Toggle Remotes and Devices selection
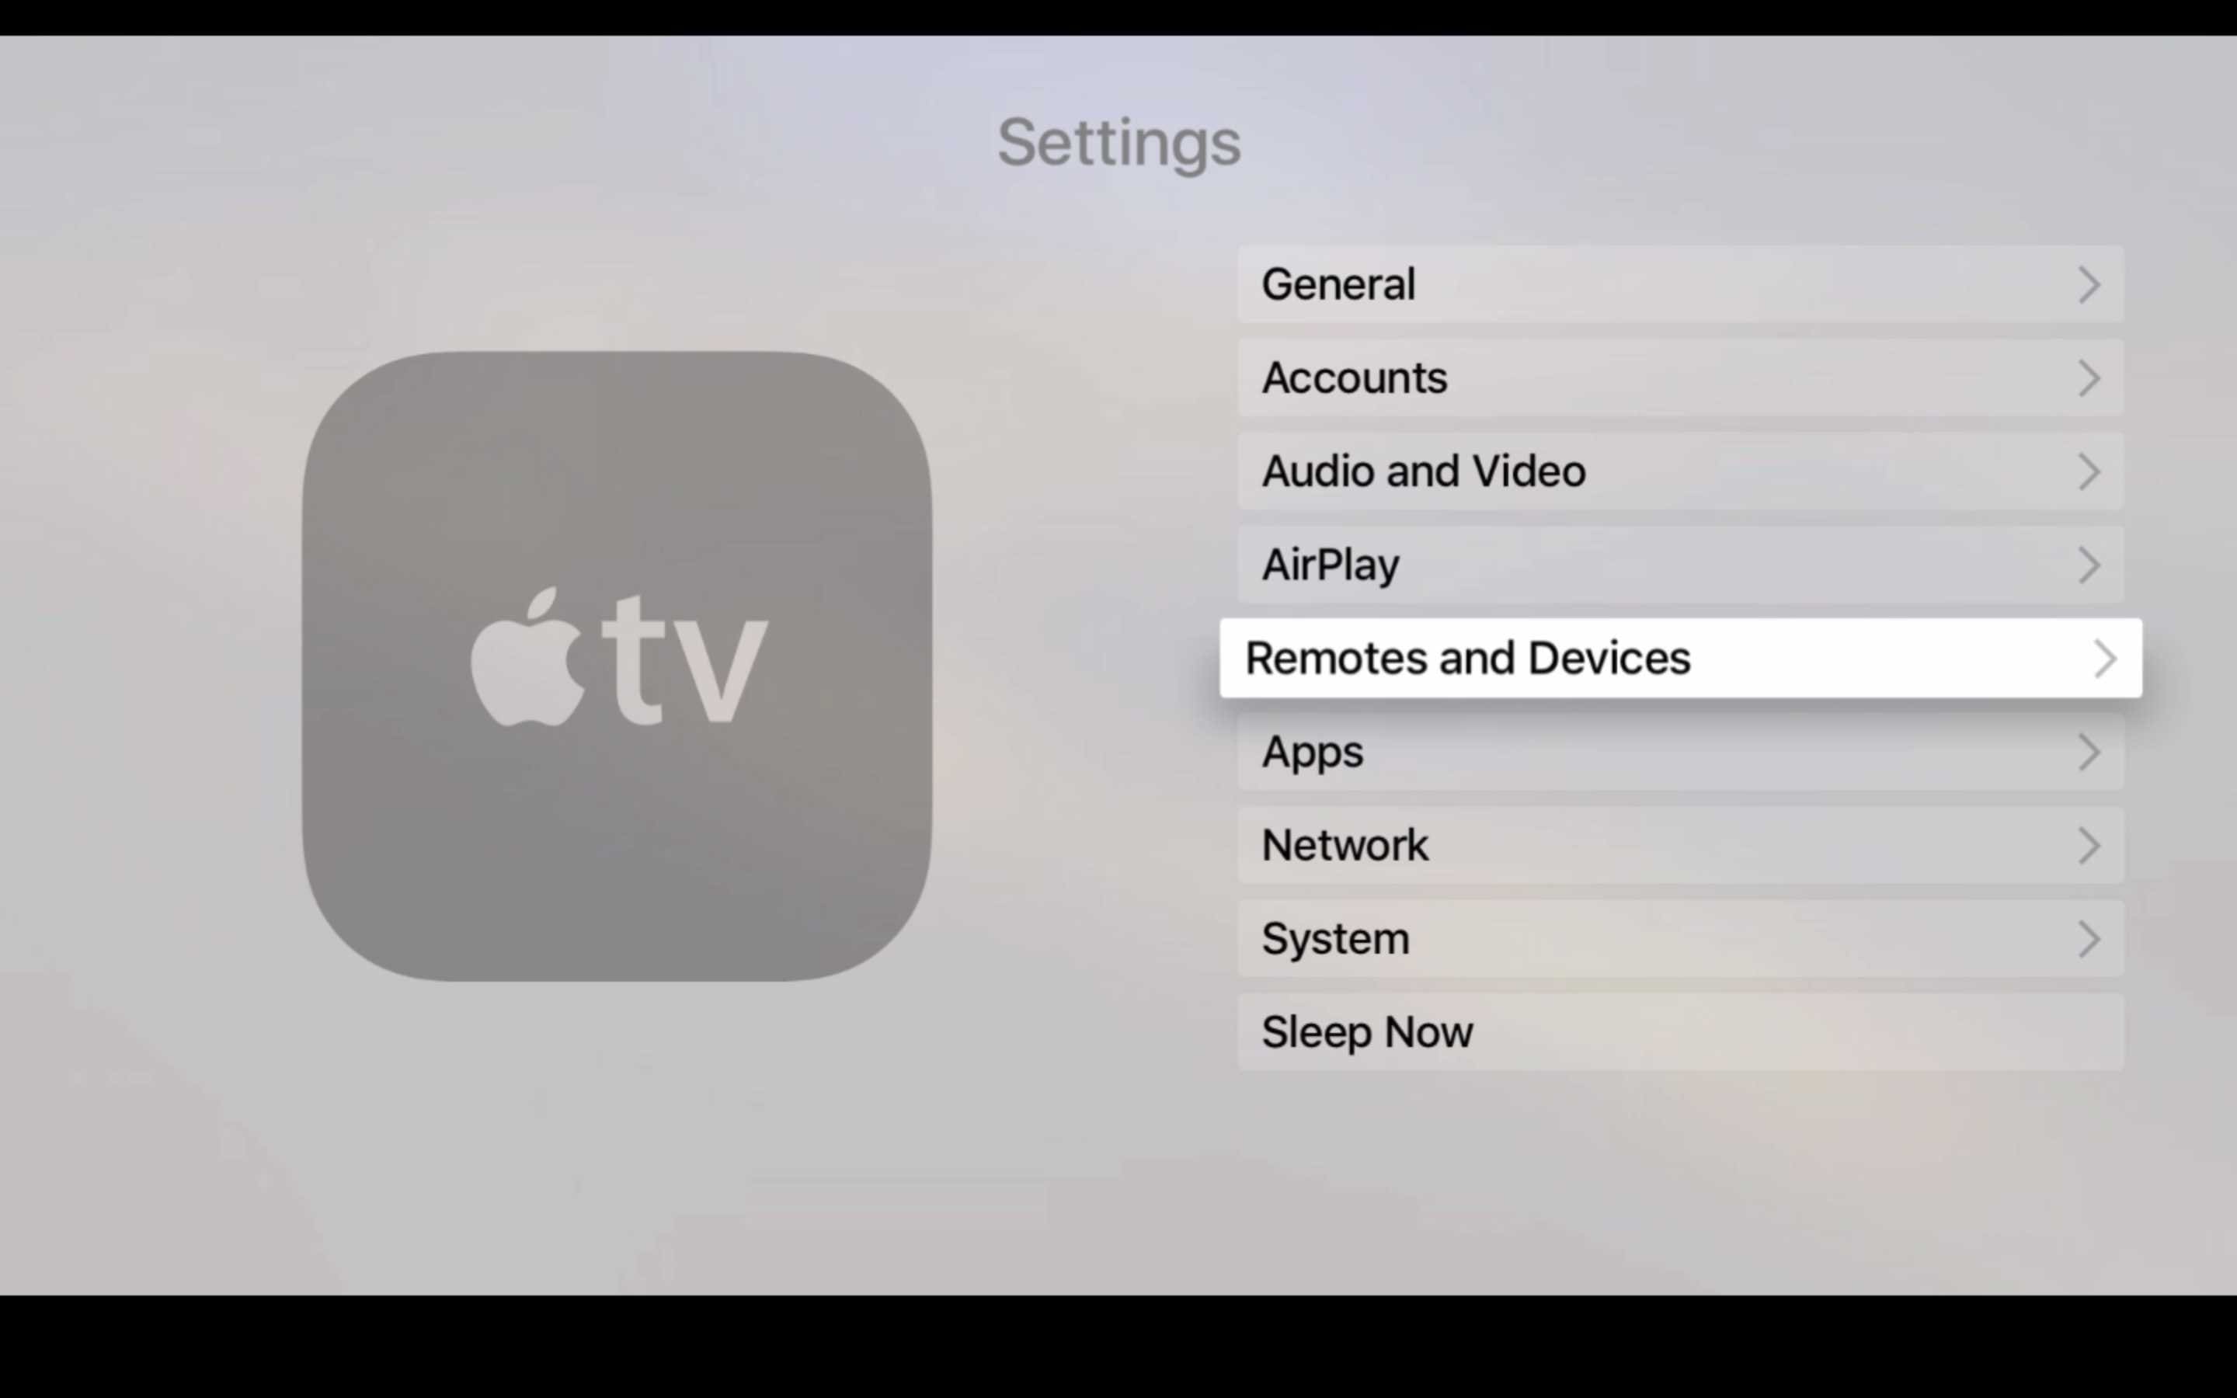Viewport: 2237px width, 1398px height. 1676,657
